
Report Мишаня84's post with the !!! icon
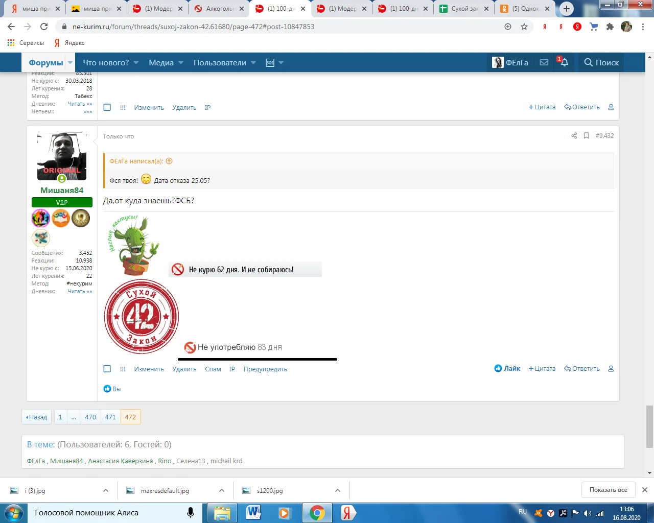[123, 369]
